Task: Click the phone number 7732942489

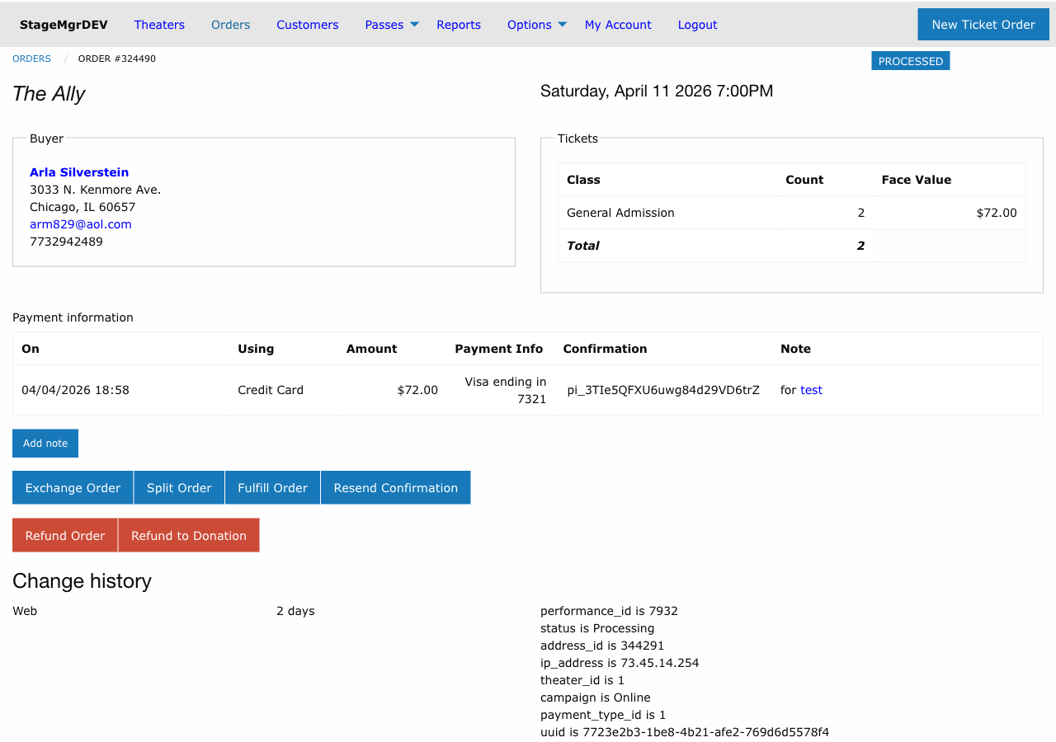Action: click(x=66, y=242)
